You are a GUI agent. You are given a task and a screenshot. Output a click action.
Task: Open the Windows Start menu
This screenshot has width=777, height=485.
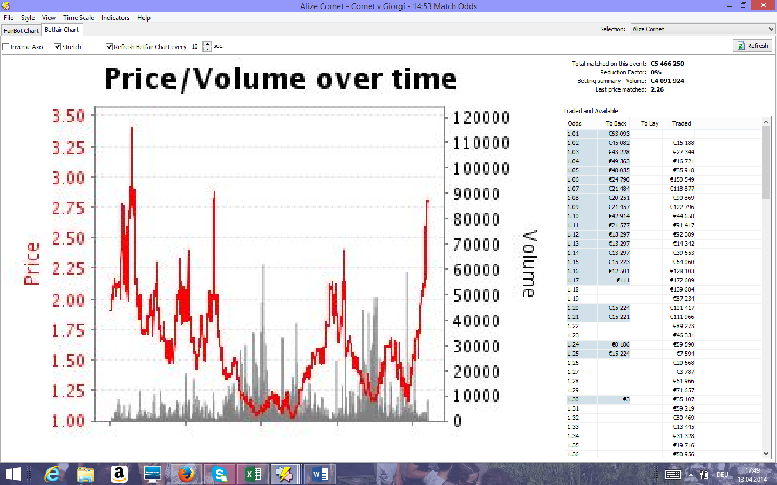tap(13, 474)
